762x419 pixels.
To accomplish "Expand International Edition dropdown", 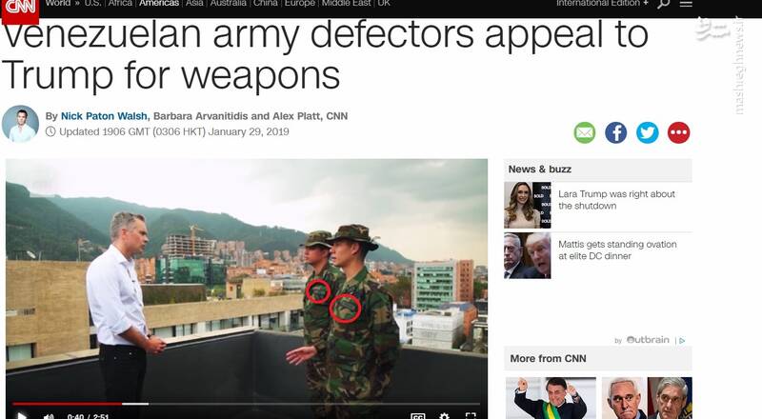I will 602,4.
